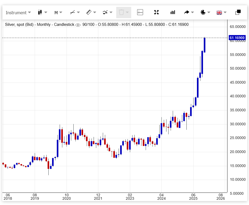
Task: Toggle the crosshair cursor mode
Action: 140,12
